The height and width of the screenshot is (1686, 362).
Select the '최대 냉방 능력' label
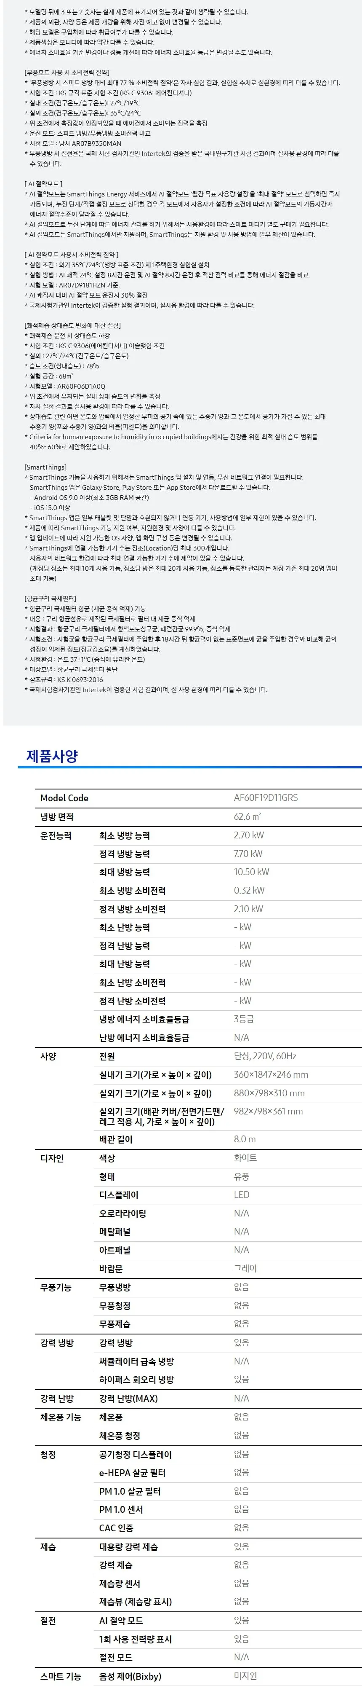[125, 872]
